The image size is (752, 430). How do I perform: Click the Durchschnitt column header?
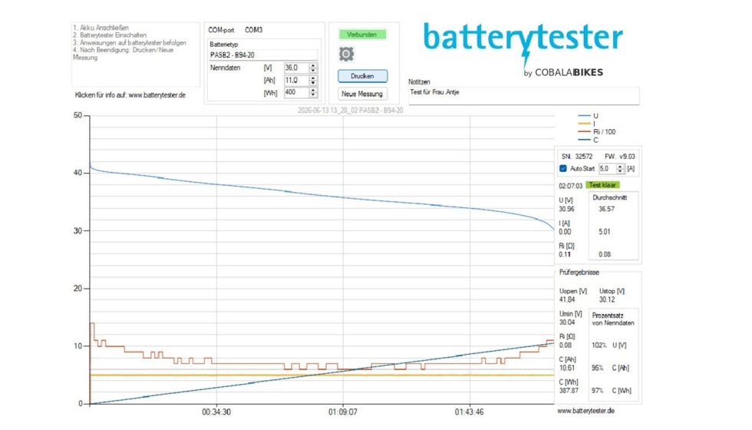pyautogui.click(x=609, y=197)
